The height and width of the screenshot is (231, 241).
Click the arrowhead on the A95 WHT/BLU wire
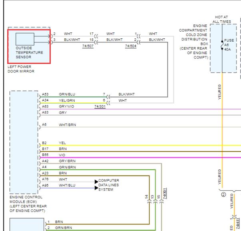tap(96, 188)
